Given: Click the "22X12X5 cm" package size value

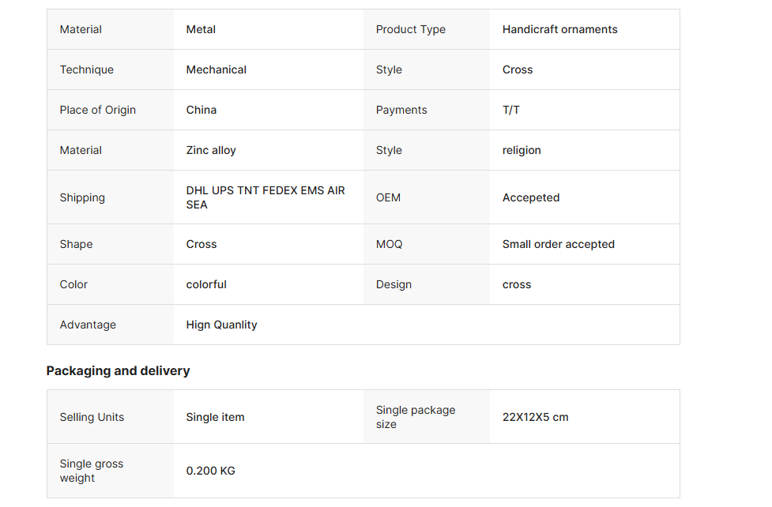Looking at the screenshot, I should coord(535,417).
